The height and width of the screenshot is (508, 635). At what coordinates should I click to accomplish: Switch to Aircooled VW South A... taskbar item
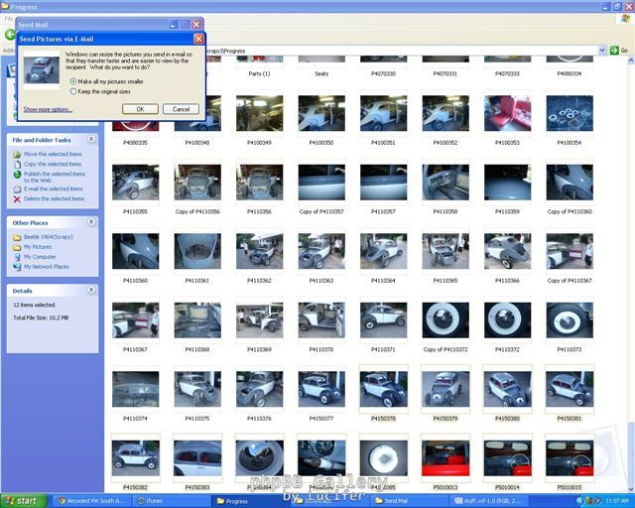pos(91,501)
